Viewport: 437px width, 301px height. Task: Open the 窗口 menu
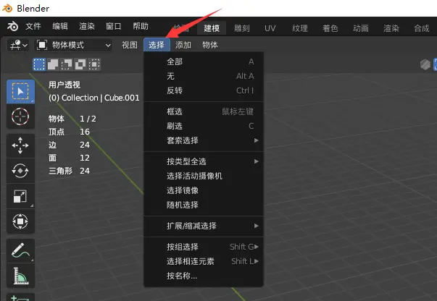click(114, 27)
